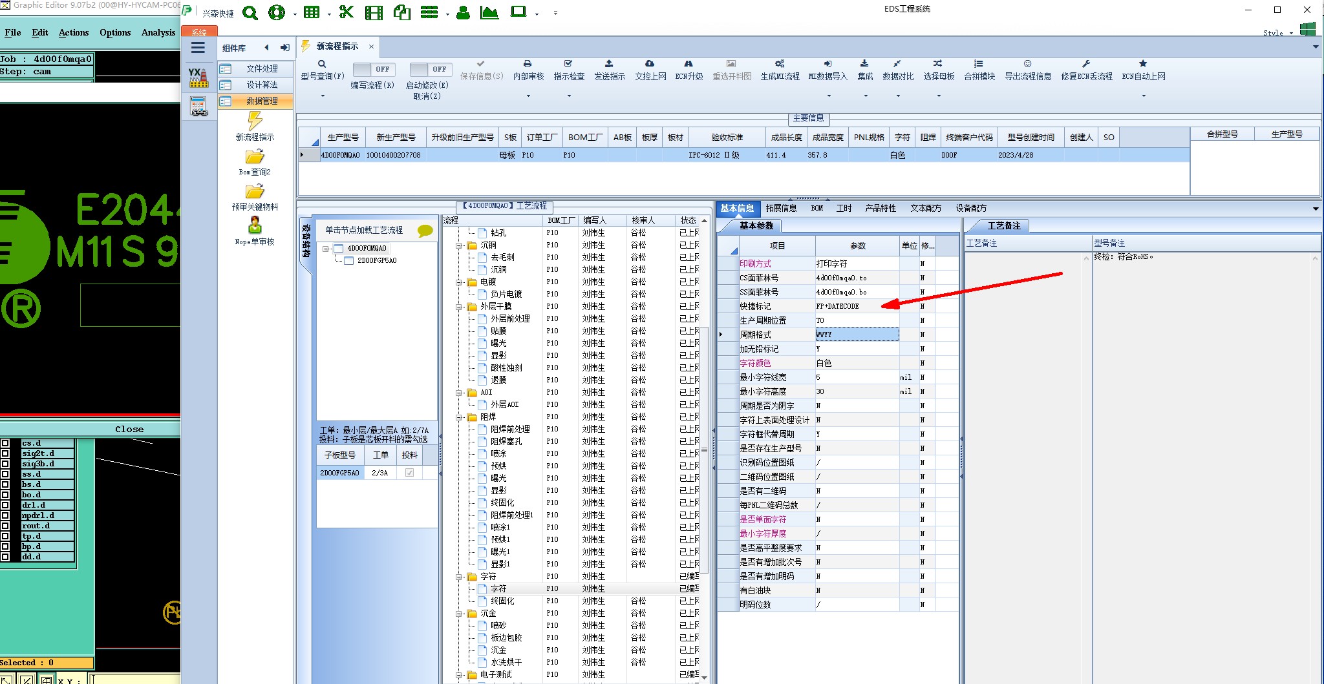Viewport: 1324px width, 684px height.
Task: Open dropdown arrow under MI数据导入
Action: [x=829, y=96]
